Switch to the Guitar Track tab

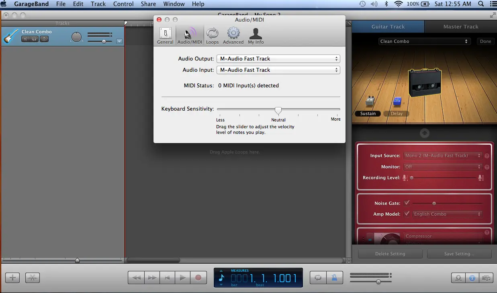[388, 27]
